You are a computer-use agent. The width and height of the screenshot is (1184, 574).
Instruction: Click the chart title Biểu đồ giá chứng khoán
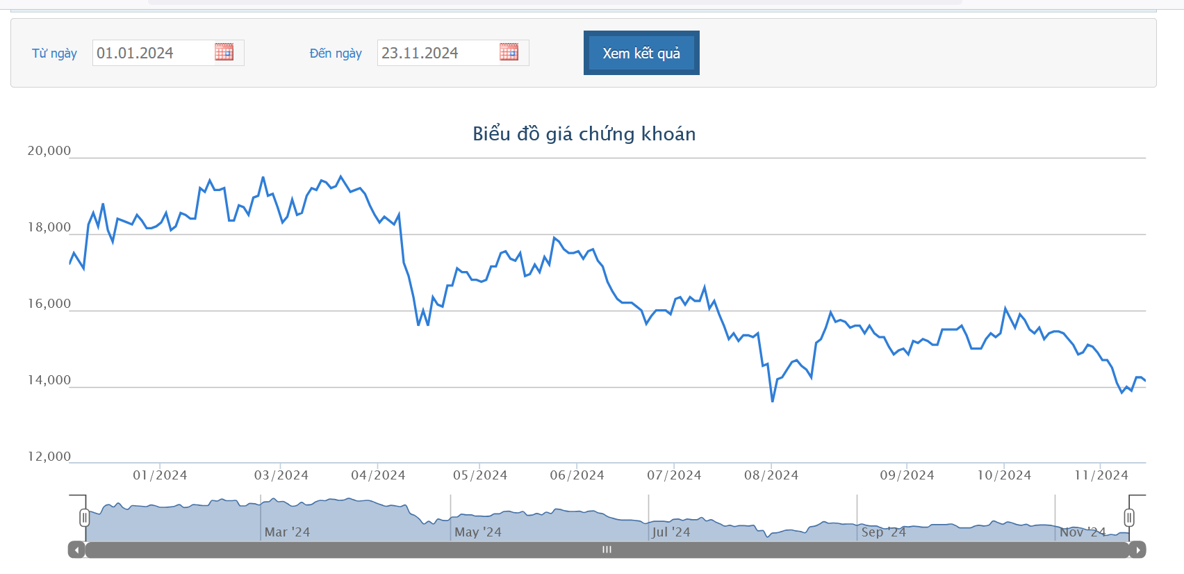[584, 133]
